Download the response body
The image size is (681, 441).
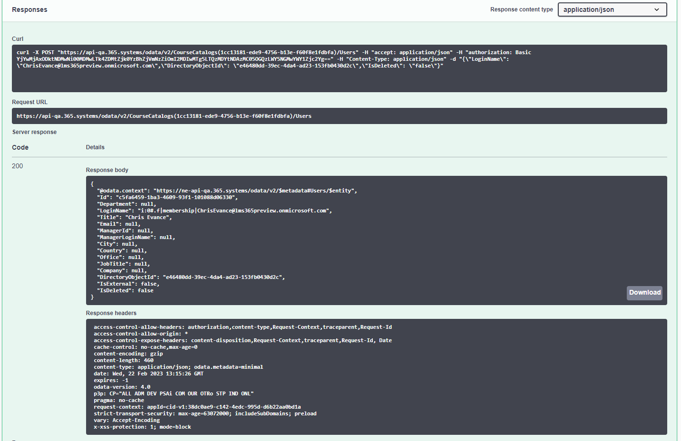click(x=644, y=293)
